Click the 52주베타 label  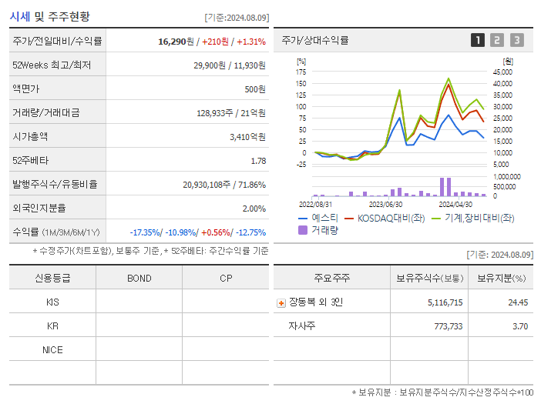(30, 160)
